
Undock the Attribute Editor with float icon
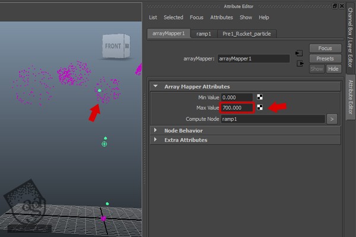335,5
